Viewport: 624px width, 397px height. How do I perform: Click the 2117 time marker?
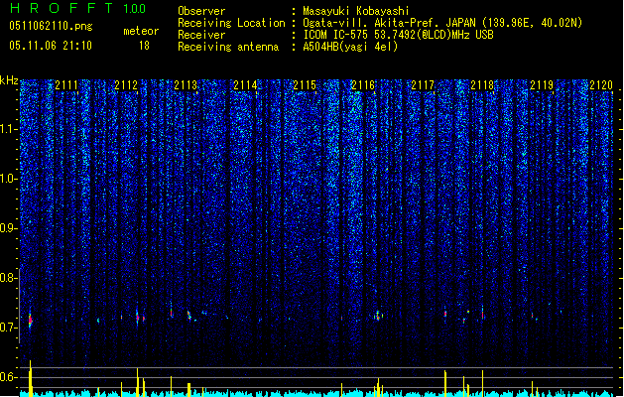(x=423, y=85)
